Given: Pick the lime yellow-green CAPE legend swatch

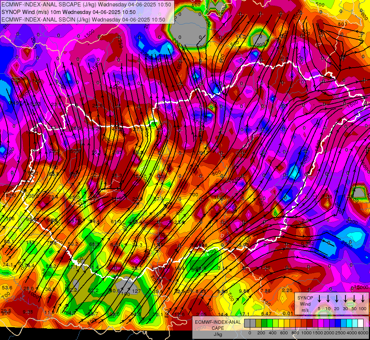Looking at the screenshot, I should (276, 323).
